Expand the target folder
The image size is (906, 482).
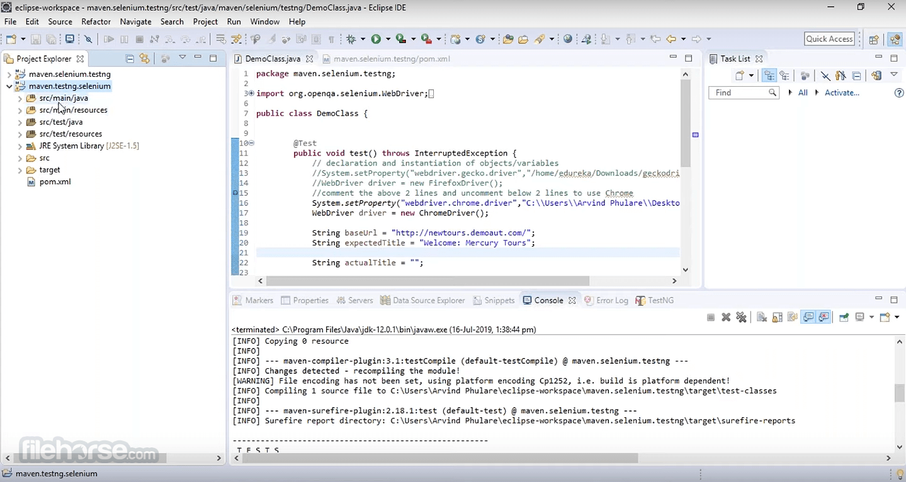coord(20,170)
